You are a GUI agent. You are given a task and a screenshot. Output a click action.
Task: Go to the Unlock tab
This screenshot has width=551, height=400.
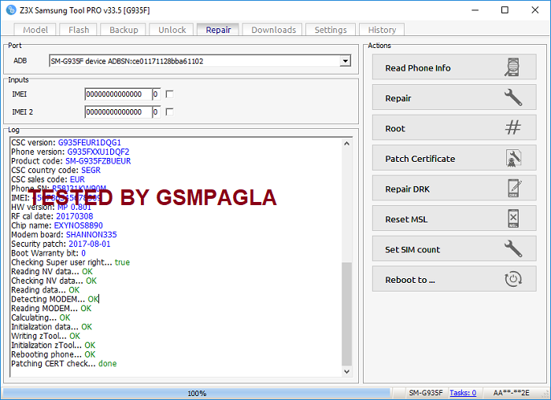pos(172,30)
